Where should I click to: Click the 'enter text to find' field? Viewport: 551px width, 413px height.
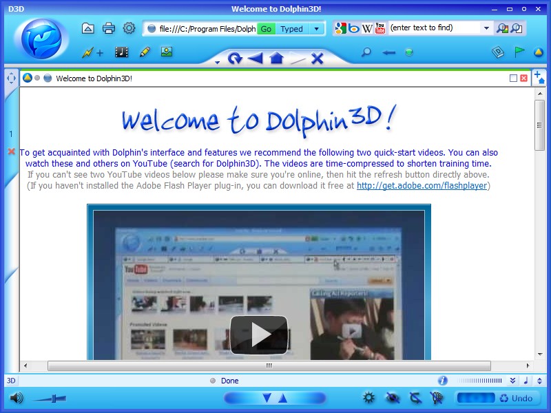point(435,28)
